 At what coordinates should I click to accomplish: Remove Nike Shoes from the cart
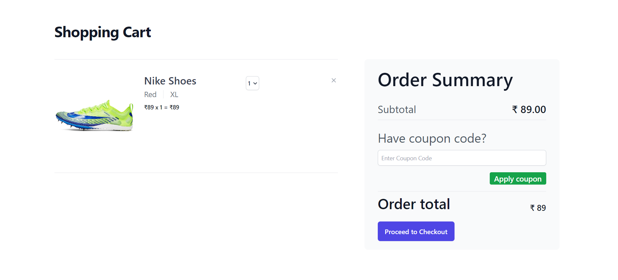coord(334,80)
